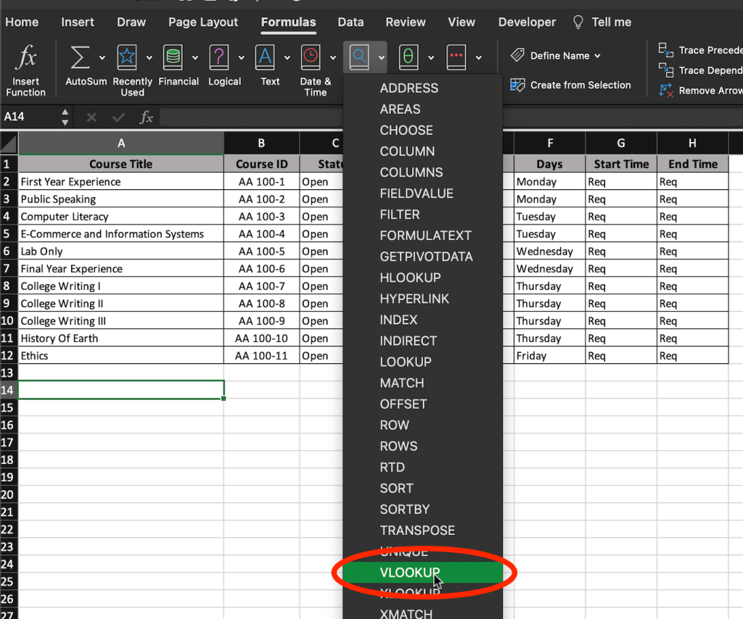743x619 pixels.
Task: Select column A header
Action: [x=121, y=143]
